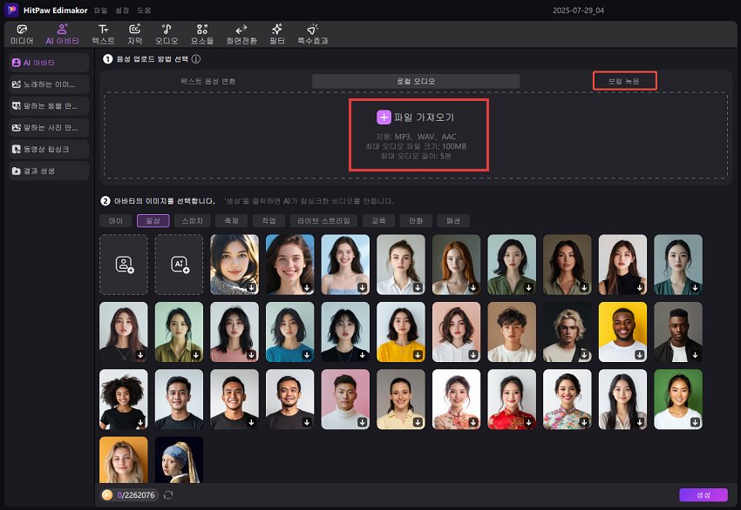The image size is (741, 510).
Task: Select the 직업 avatar category
Action: (269, 221)
